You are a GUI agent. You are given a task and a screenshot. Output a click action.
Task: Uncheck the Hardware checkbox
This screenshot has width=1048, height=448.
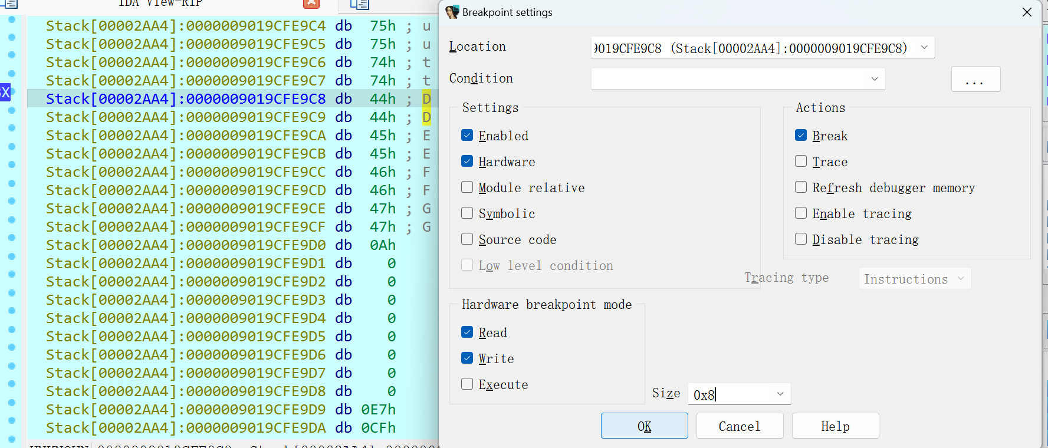click(x=467, y=162)
